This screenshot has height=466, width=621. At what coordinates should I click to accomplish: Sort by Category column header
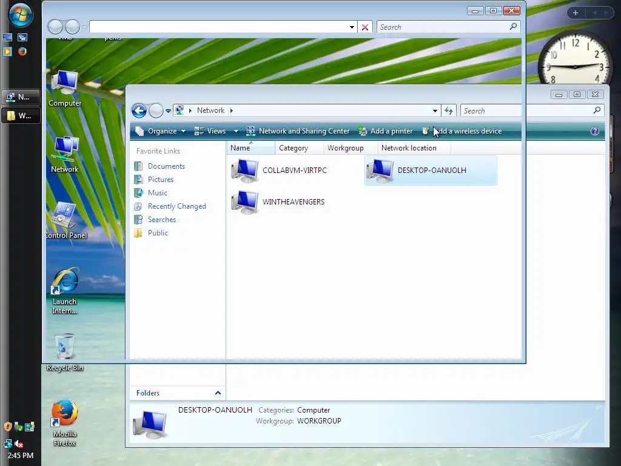tap(299, 148)
